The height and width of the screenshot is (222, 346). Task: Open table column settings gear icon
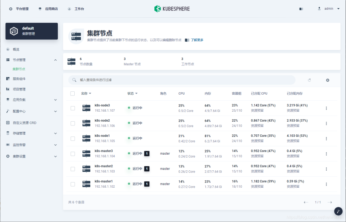[328, 80]
